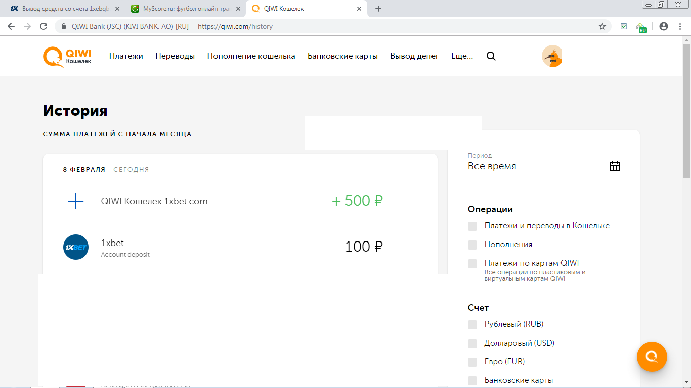Toggle Платежи и переводы в Кошельке checkbox
The image size is (691, 388).
[x=472, y=226]
